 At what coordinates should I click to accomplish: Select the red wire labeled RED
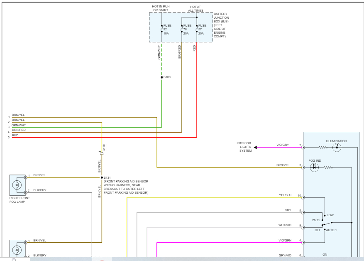tap(105, 137)
